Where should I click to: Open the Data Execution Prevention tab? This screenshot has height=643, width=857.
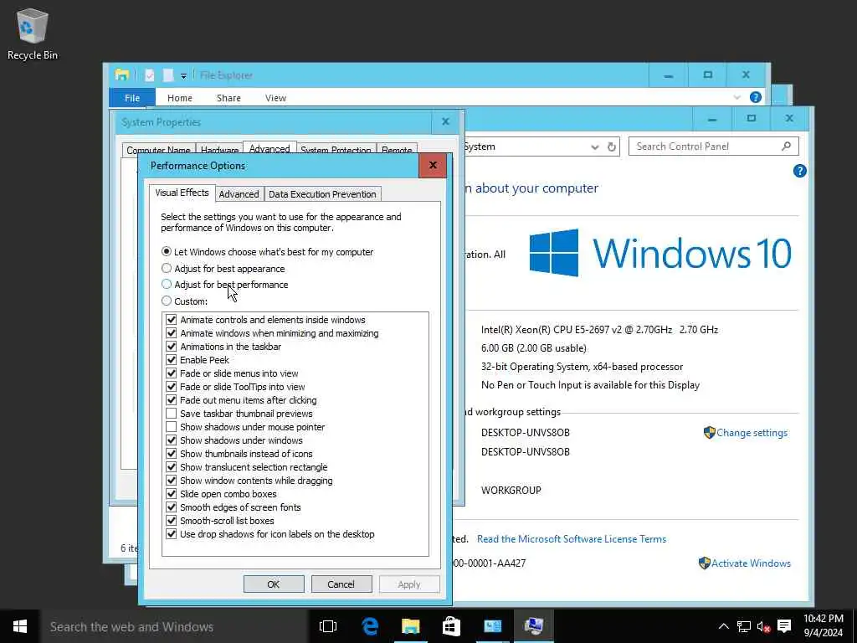pos(322,194)
